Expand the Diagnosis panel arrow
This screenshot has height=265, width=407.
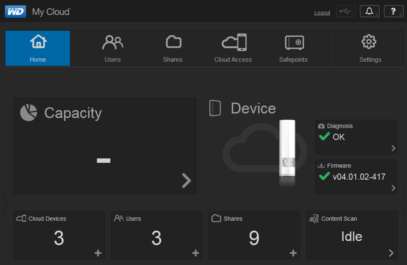(393, 148)
